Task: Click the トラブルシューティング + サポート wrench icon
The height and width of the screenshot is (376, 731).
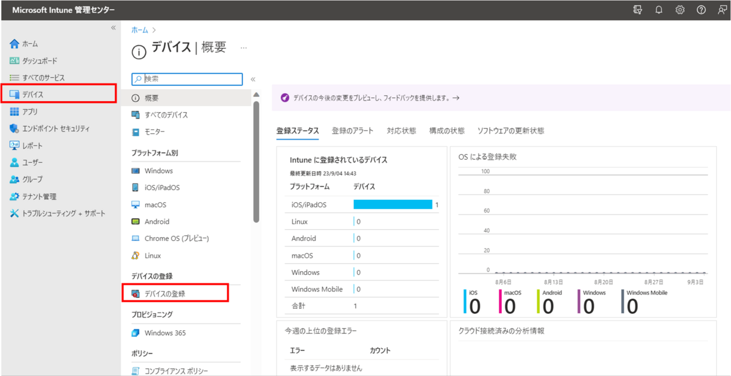Action: [15, 213]
